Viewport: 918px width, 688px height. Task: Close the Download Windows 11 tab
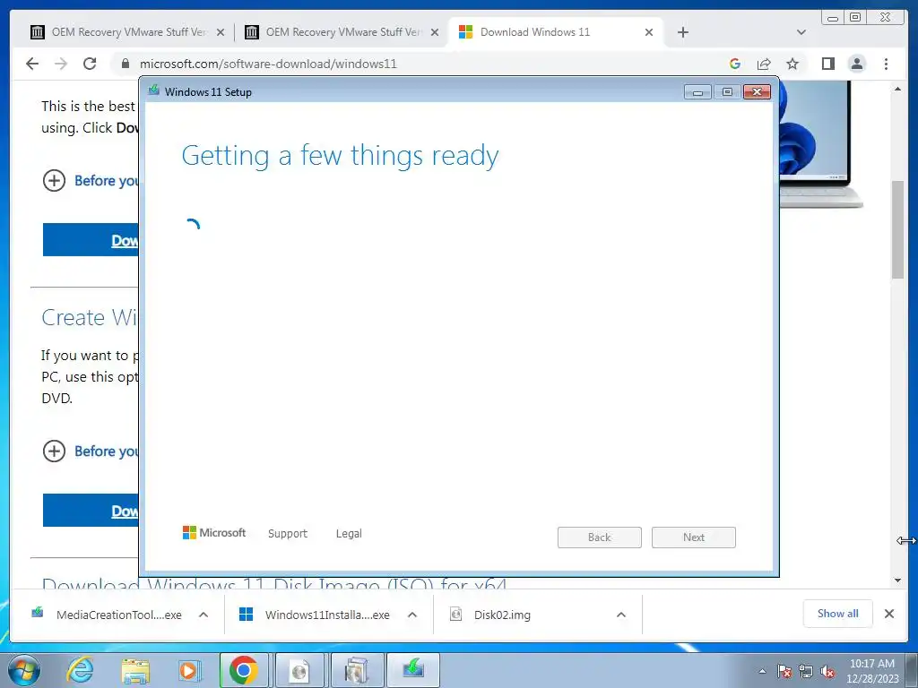[x=649, y=32]
